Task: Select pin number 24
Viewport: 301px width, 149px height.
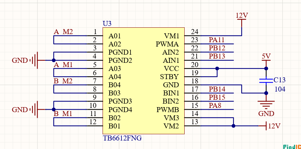Action: pyautogui.click(x=195, y=32)
